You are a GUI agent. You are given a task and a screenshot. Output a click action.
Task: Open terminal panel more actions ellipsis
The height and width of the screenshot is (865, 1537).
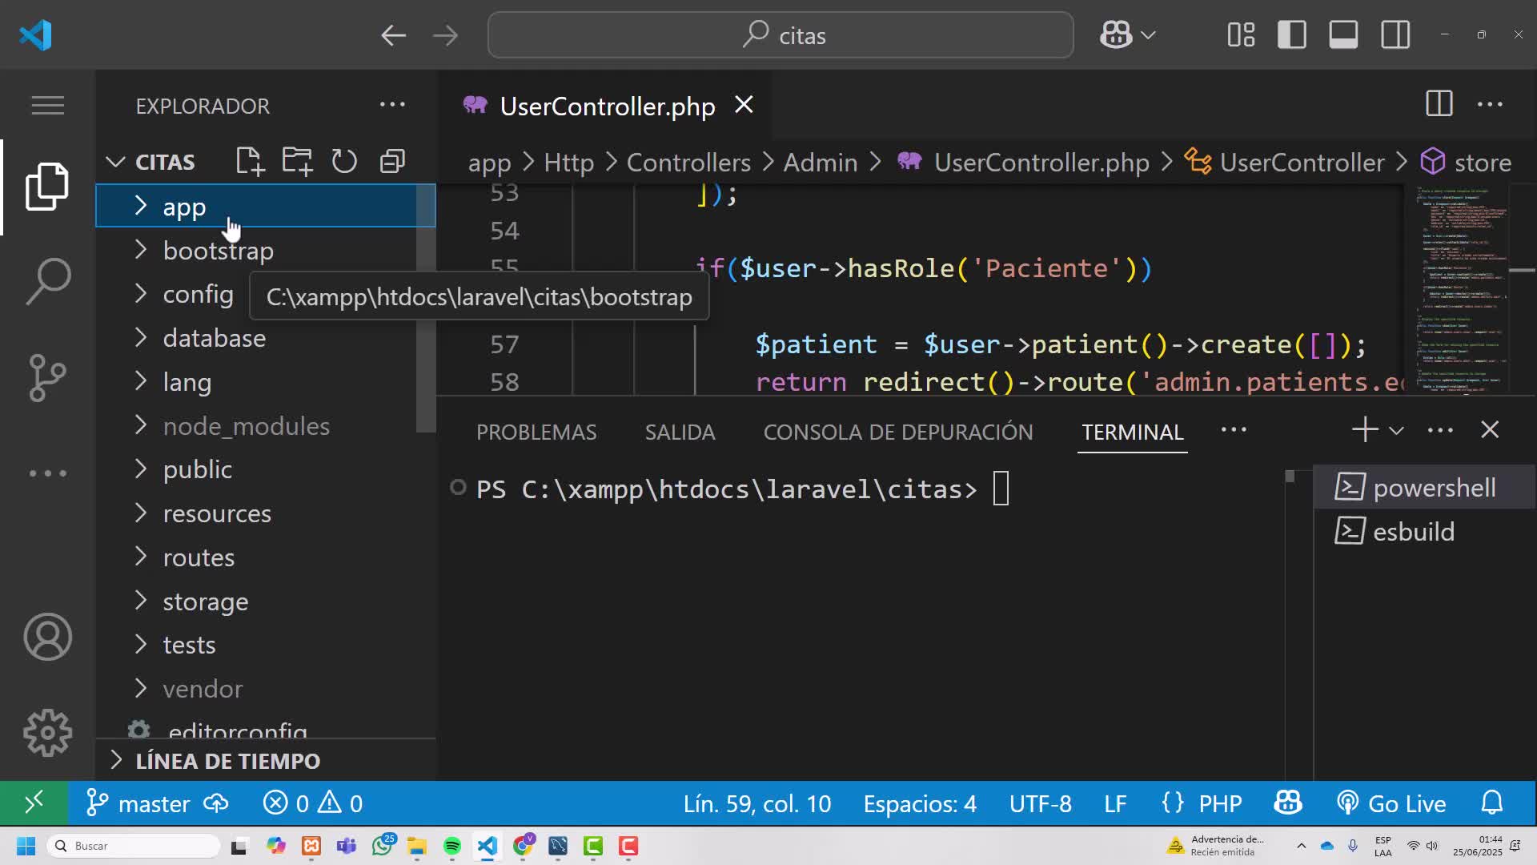[1440, 430]
